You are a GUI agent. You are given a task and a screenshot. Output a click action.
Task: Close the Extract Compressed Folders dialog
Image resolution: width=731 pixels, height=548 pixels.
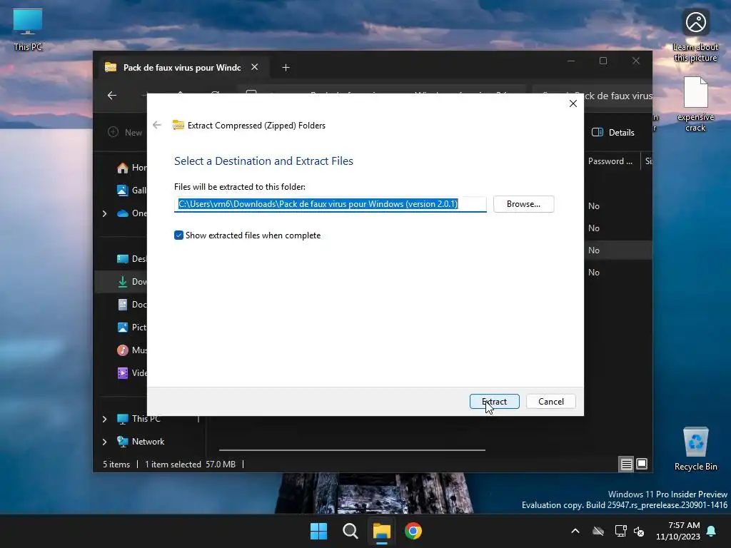point(573,103)
